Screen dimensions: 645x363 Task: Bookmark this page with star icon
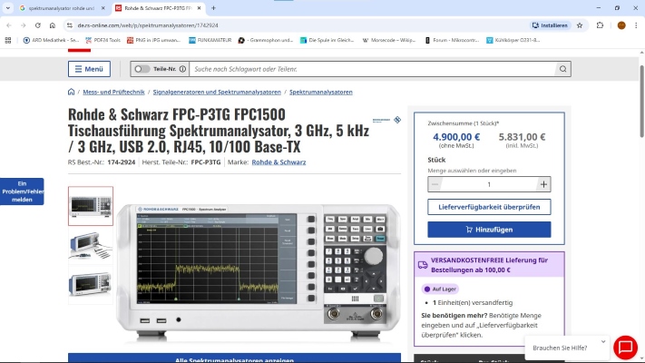tap(513, 25)
